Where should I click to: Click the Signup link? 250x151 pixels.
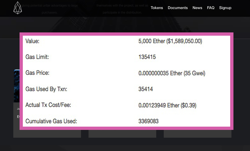click(225, 8)
